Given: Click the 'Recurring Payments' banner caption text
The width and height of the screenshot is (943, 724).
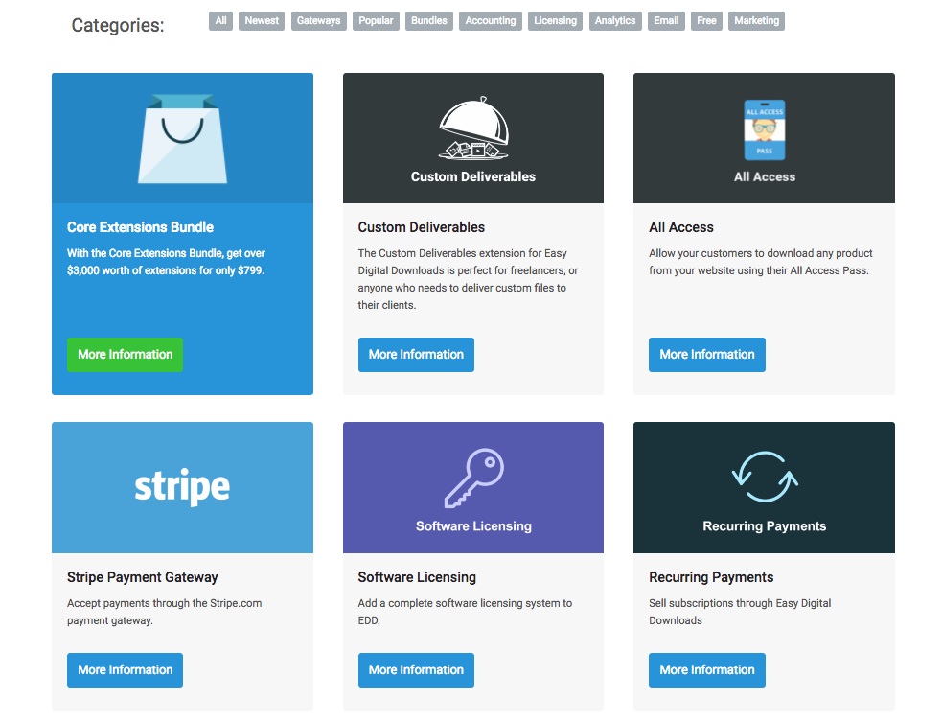Looking at the screenshot, I should [765, 526].
